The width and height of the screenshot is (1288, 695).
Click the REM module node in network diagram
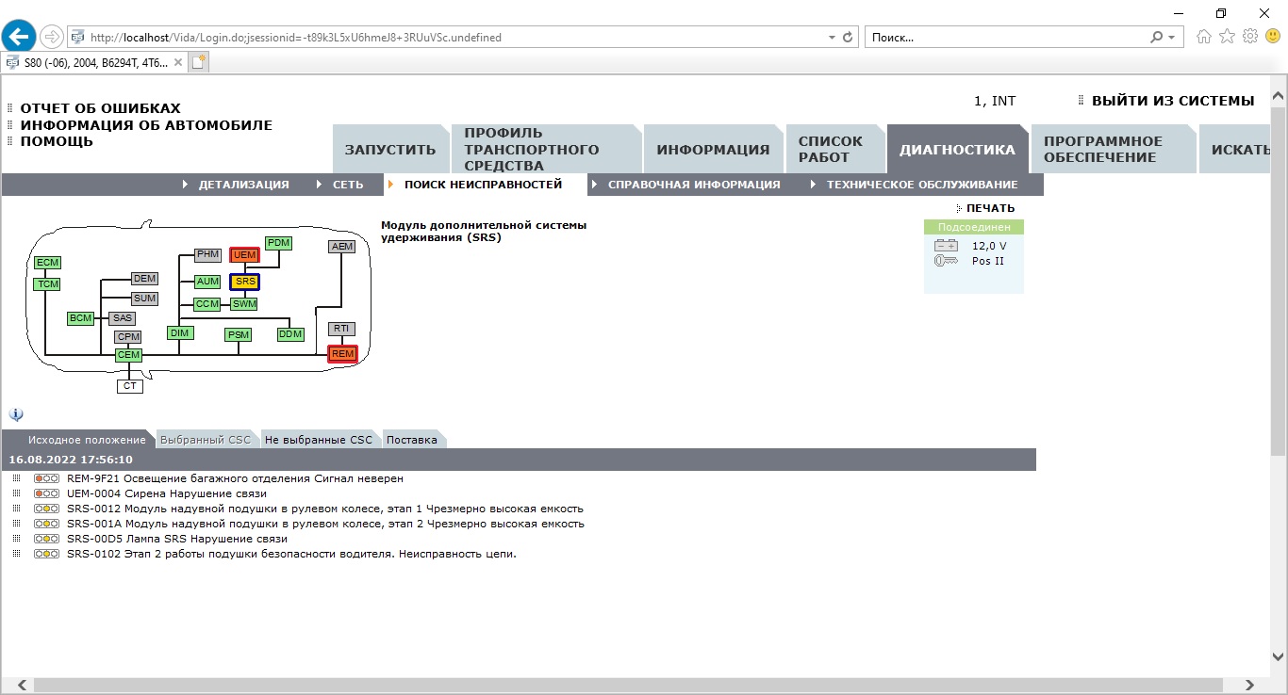click(342, 354)
